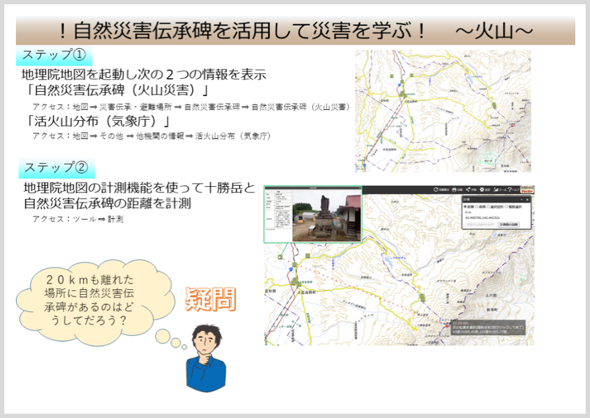Click the 上川郡 label on lower map

pos(491,295)
